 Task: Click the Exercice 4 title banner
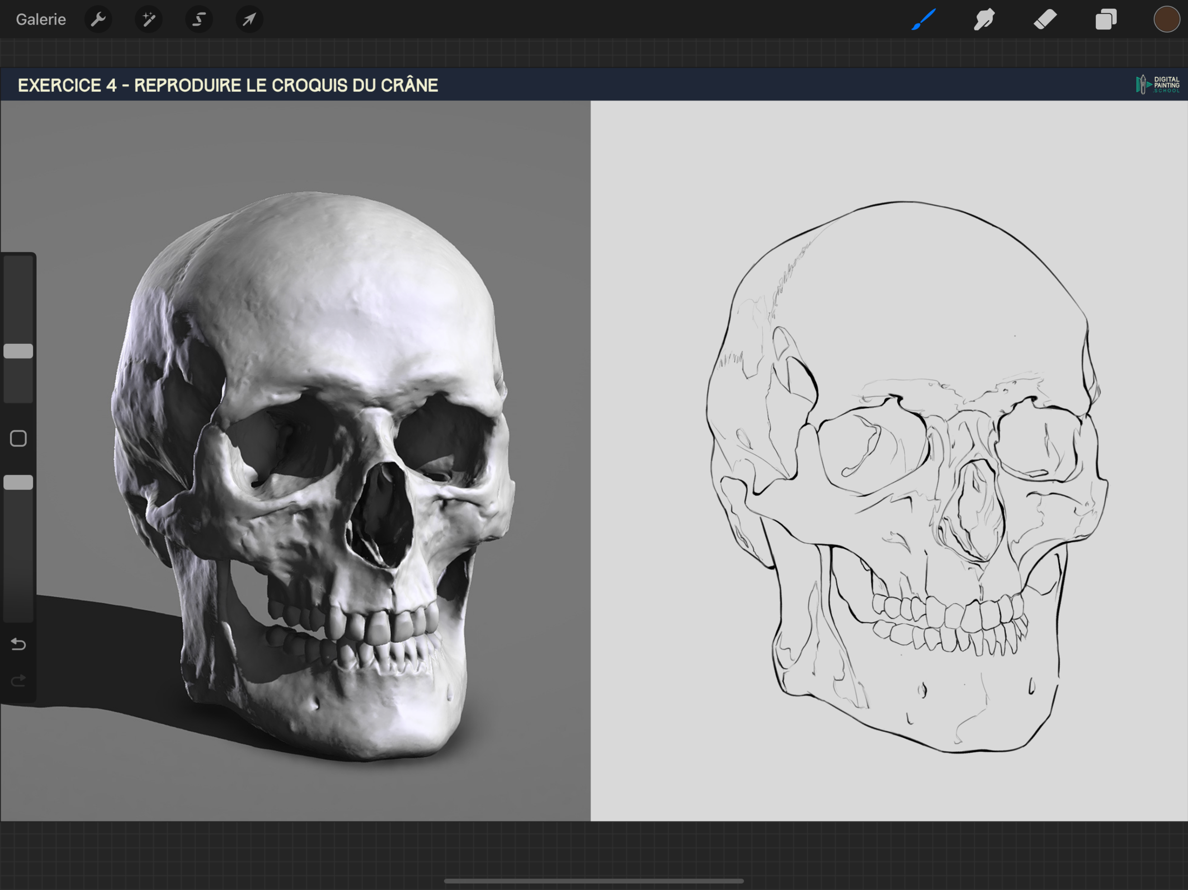point(228,85)
